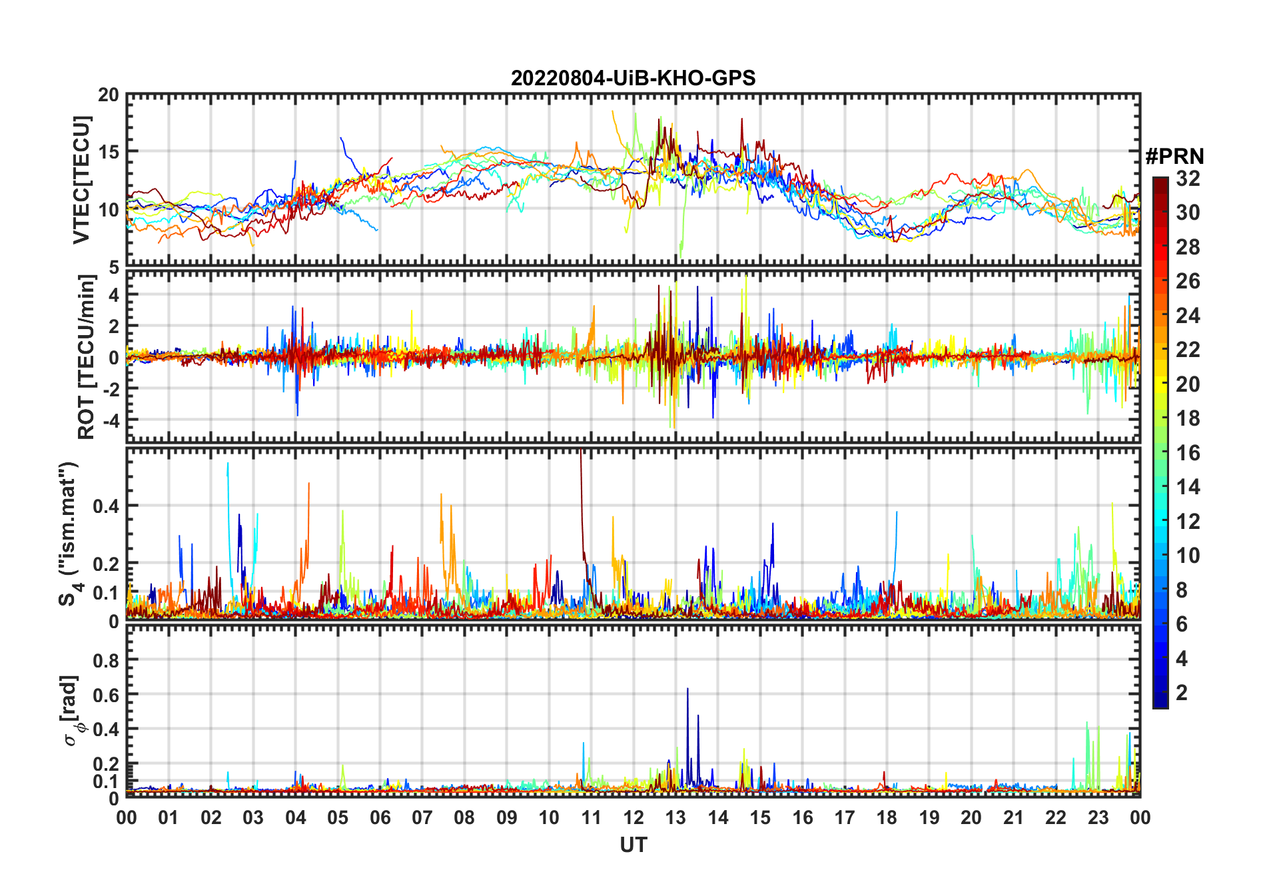Click the 20 tick label on the VTEC axis

[109, 95]
